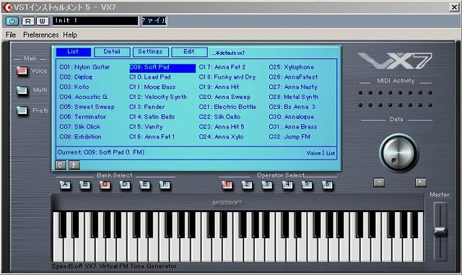Select patch C05: Sweet Sweep

pyautogui.click(x=87, y=107)
